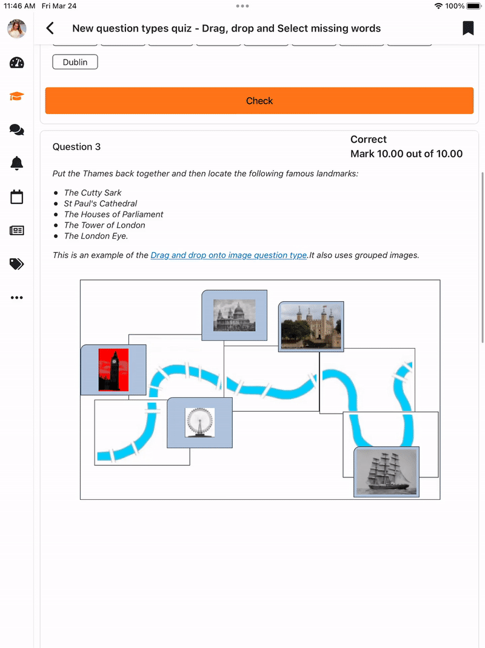Click 'The Tower of London' list item
Viewport: 485px width, 648px height.
(104, 225)
